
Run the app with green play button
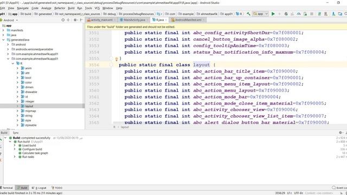[x=273, y=14]
